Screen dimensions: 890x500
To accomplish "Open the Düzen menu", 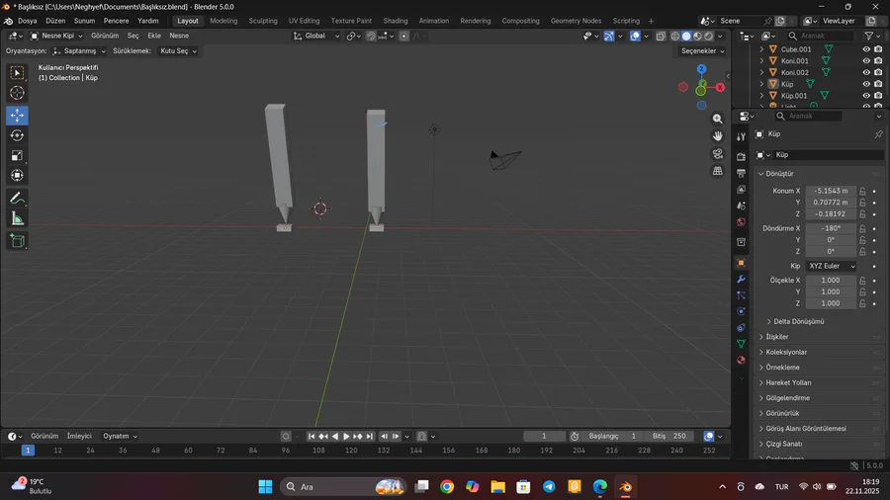I will 55,21.
